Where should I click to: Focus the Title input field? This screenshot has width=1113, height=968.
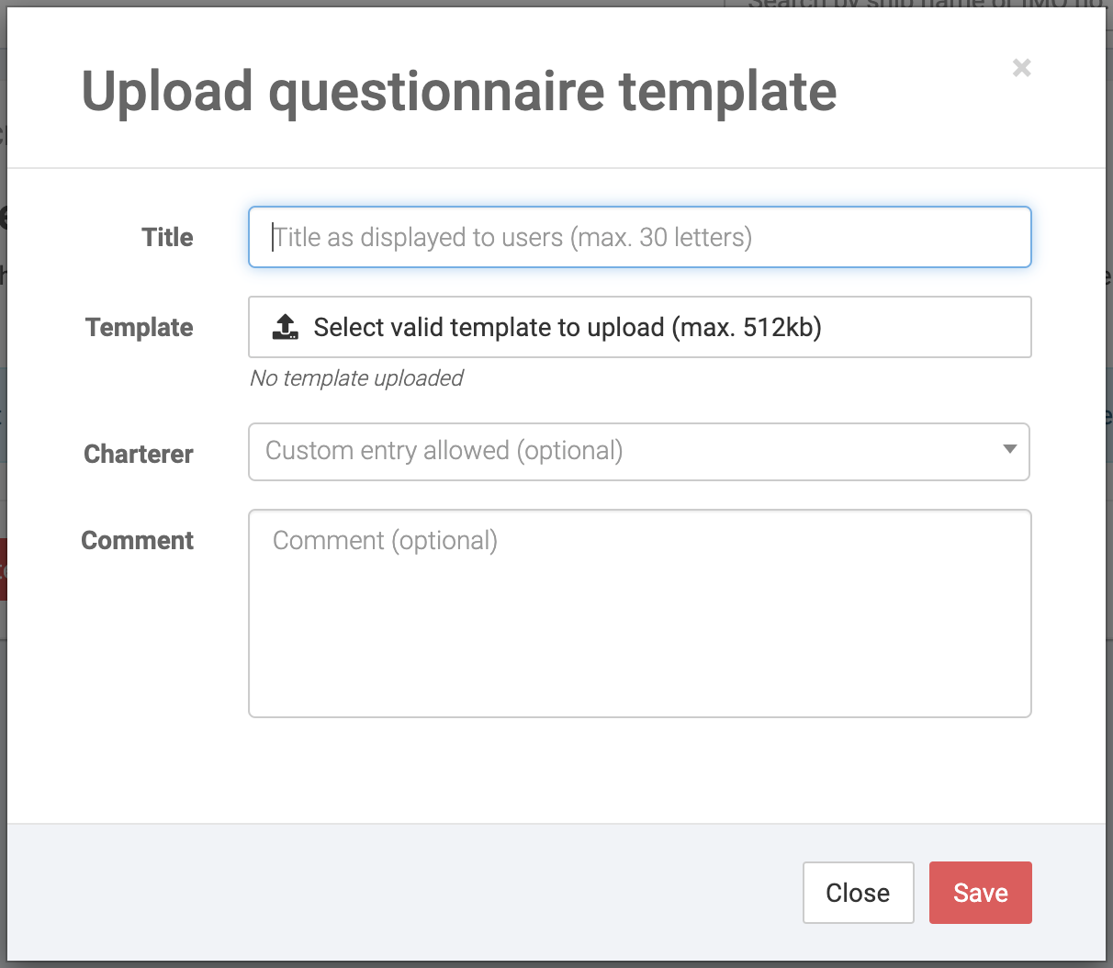[639, 237]
